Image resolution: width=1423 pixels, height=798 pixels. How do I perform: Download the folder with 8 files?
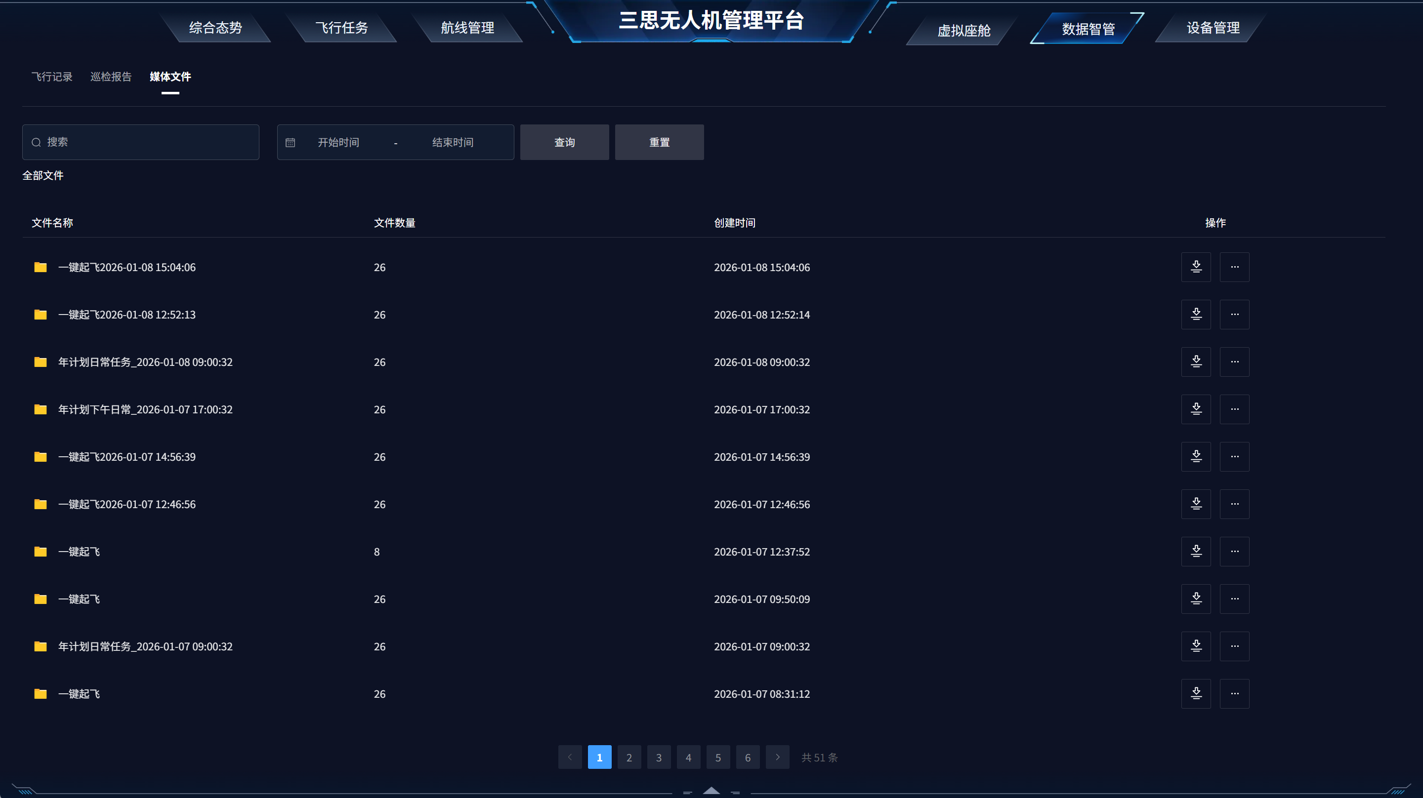click(x=1195, y=552)
